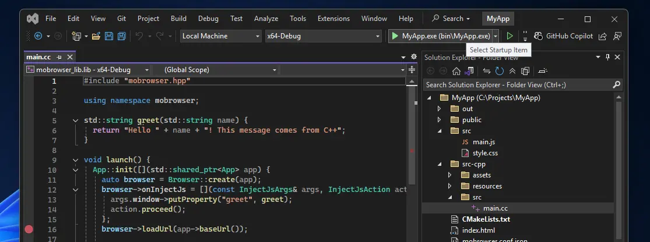
Task: Pin the Solution Explorer panel with Auto Hide
Action: pyautogui.click(x=607, y=57)
